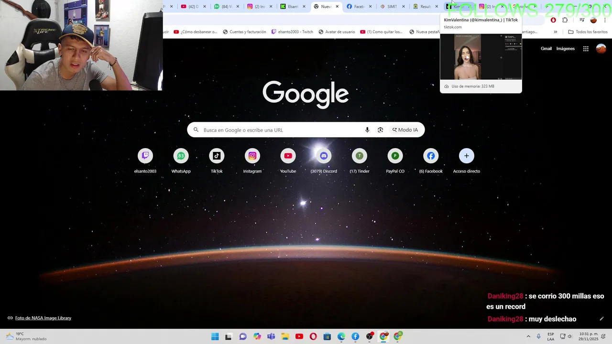Switch to the Facebook tab
The height and width of the screenshot is (344, 612).
click(359, 7)
